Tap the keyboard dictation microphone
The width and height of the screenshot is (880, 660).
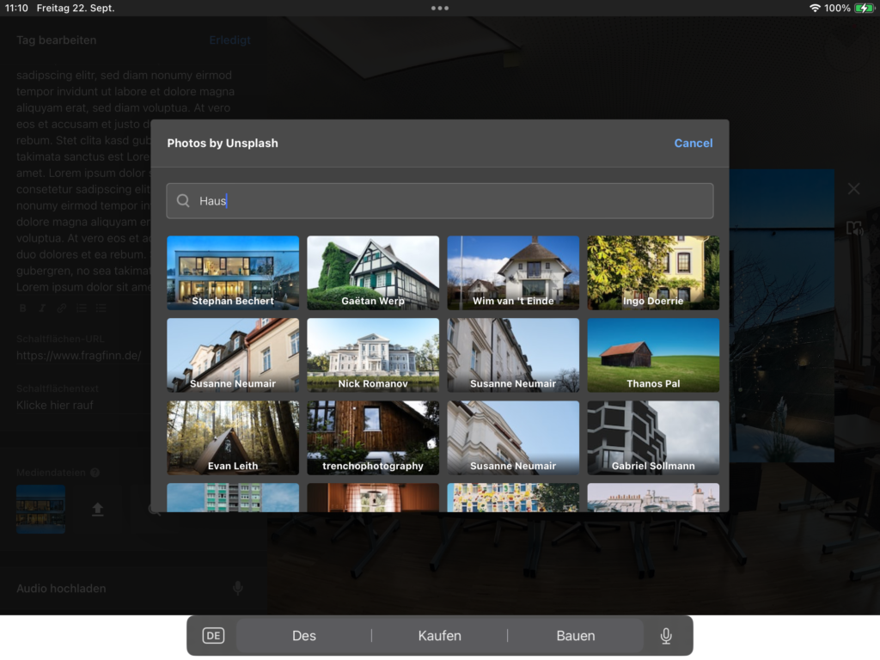coord(665,636)
